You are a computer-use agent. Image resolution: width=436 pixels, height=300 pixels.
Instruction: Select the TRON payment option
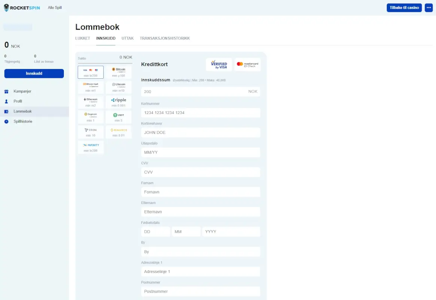(x=91, y=132)
